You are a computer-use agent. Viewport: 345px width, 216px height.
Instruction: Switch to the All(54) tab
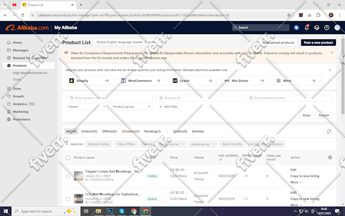(x=72, y=131)
